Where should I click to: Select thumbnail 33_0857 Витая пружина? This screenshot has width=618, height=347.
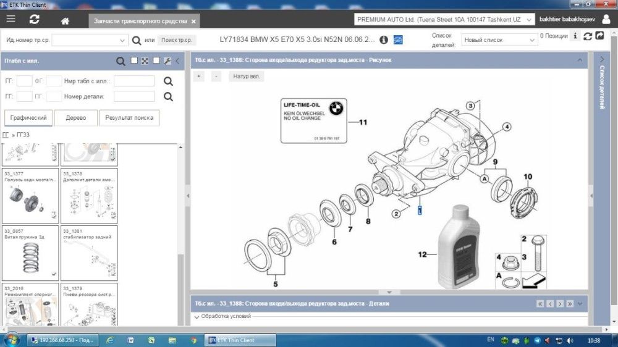30,253
